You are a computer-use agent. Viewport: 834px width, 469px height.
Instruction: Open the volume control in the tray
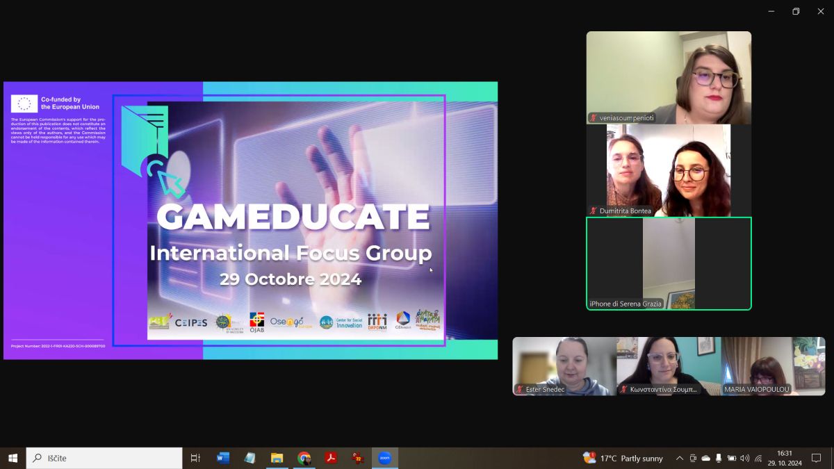[x=744, y=458]
